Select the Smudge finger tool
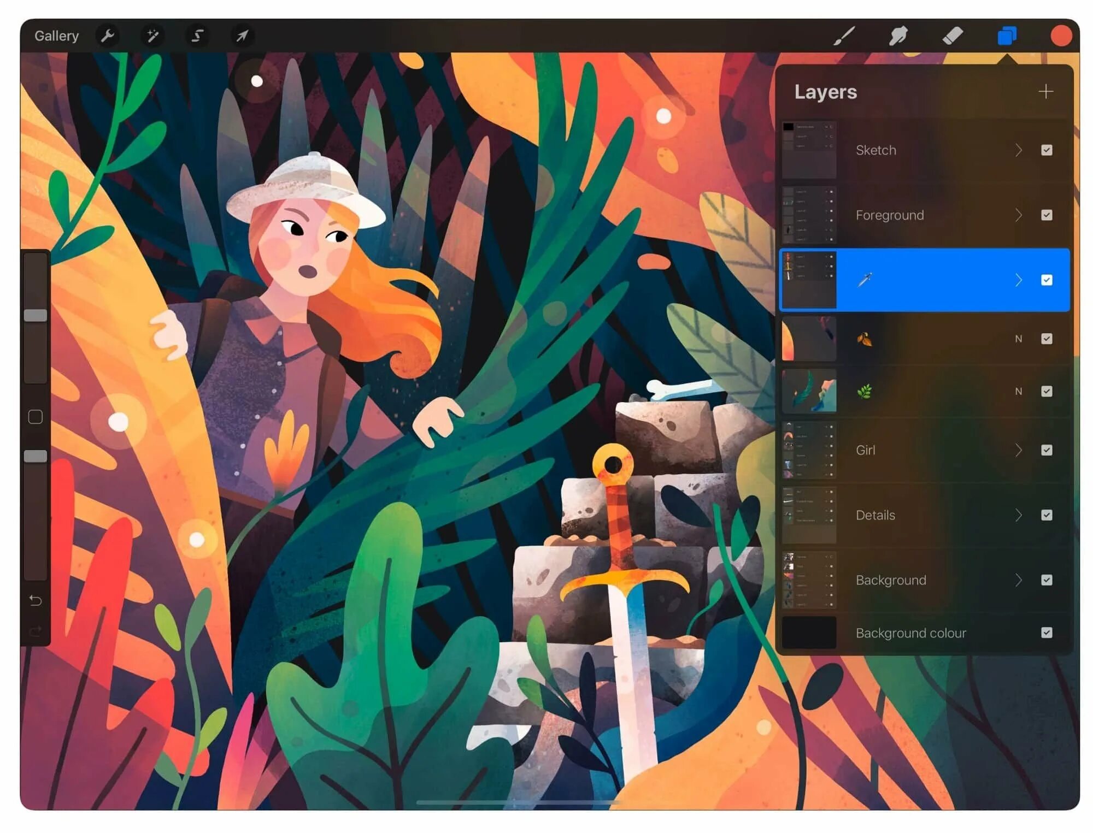 point(898,36)
